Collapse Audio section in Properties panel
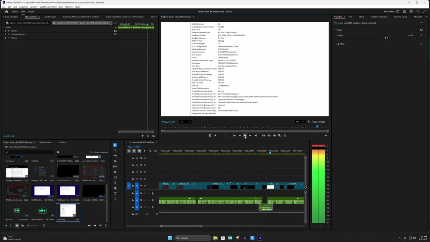The image size is (430, 242). click(x=335, y=30)
